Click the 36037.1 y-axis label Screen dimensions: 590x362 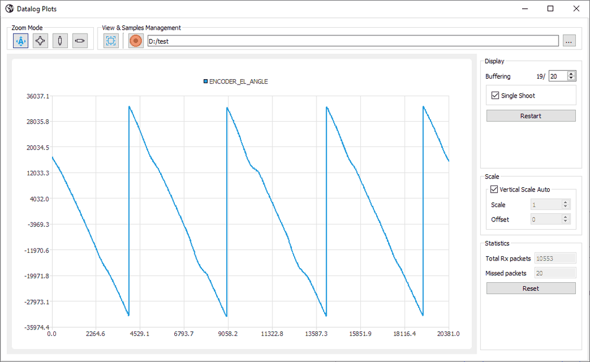(38, 96)
